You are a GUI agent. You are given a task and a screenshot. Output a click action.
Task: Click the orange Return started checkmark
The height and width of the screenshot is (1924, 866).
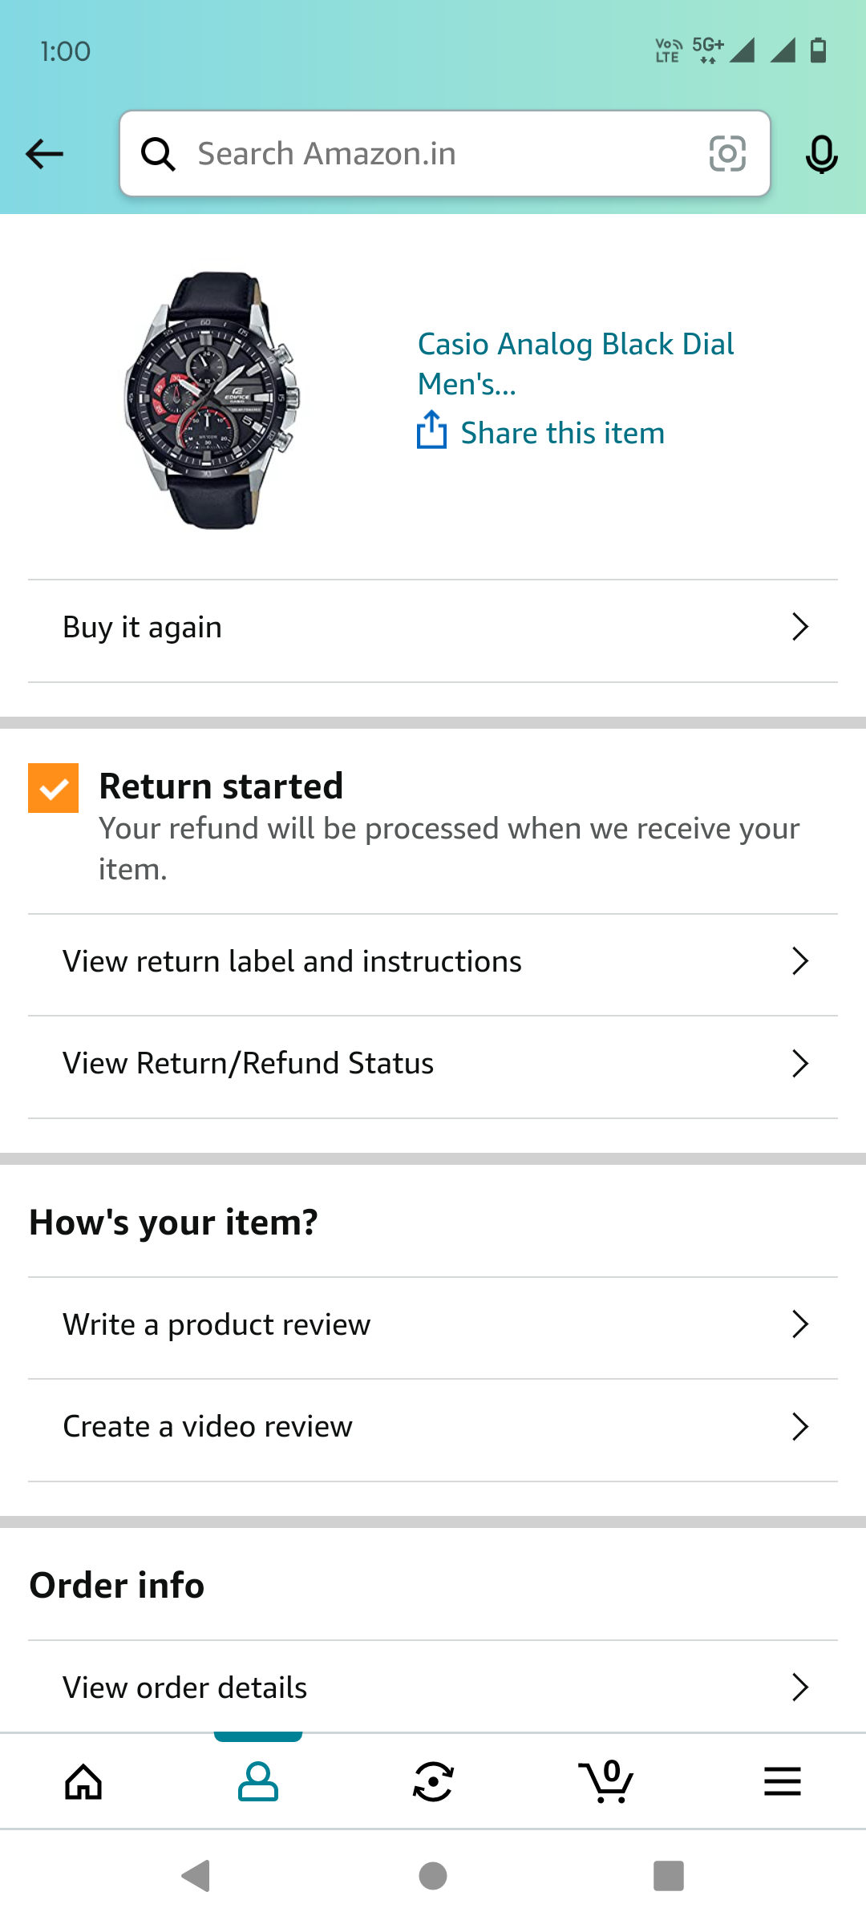[54, 788]
